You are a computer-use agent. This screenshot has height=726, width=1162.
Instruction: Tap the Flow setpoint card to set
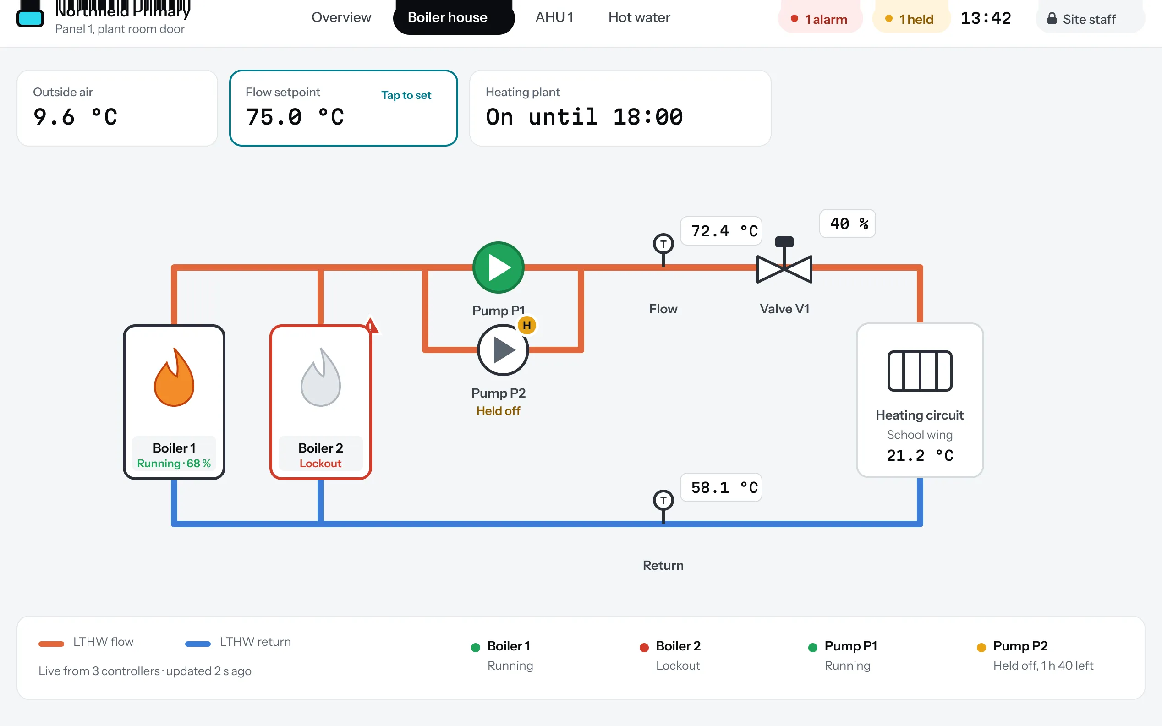(343, 108)
